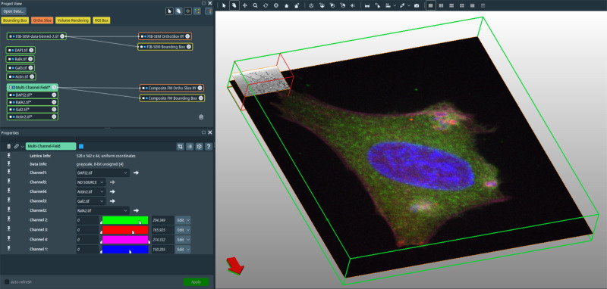Screen dimensions: 607x289
Task: Click the green Apply button
Action: pos(196,282)
